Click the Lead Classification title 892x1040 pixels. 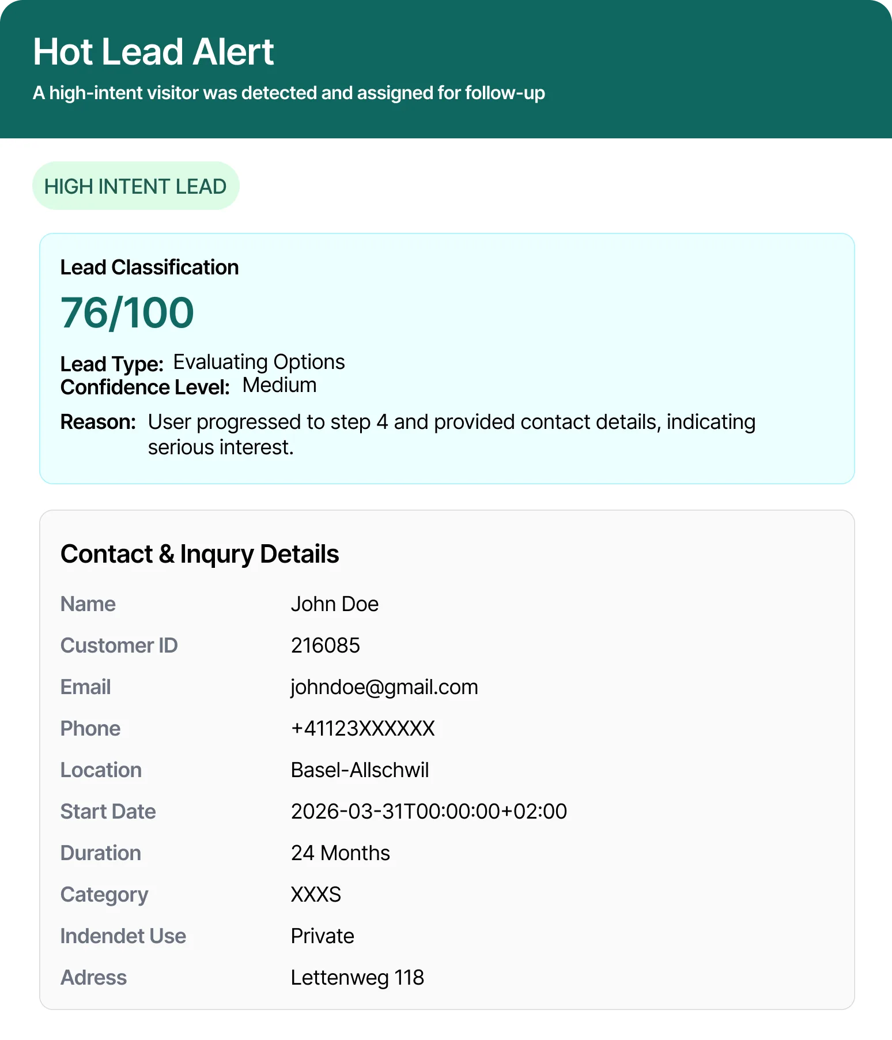coord(150,267)
